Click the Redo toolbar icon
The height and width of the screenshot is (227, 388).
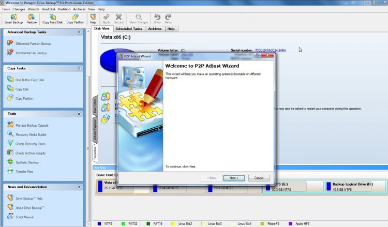click(168, 19)
